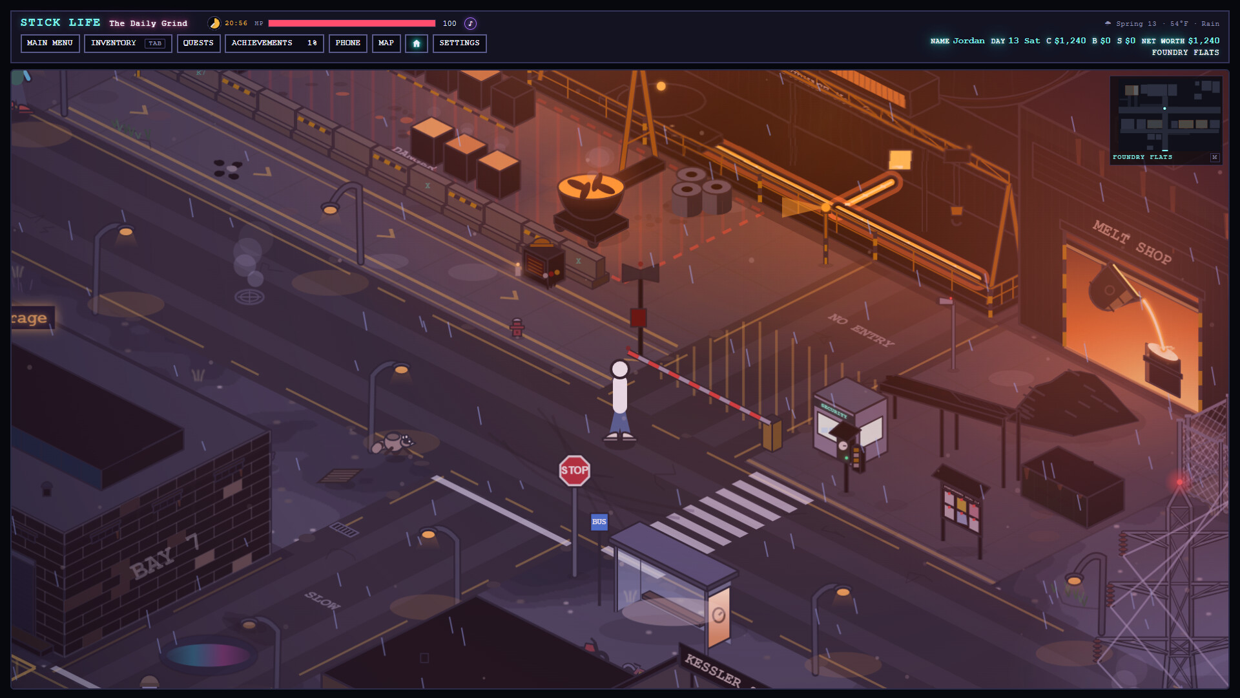Click the MELT SHOP furnace opening
The width and height of the screenshot is (1240, 698).
pos(1133,326)
